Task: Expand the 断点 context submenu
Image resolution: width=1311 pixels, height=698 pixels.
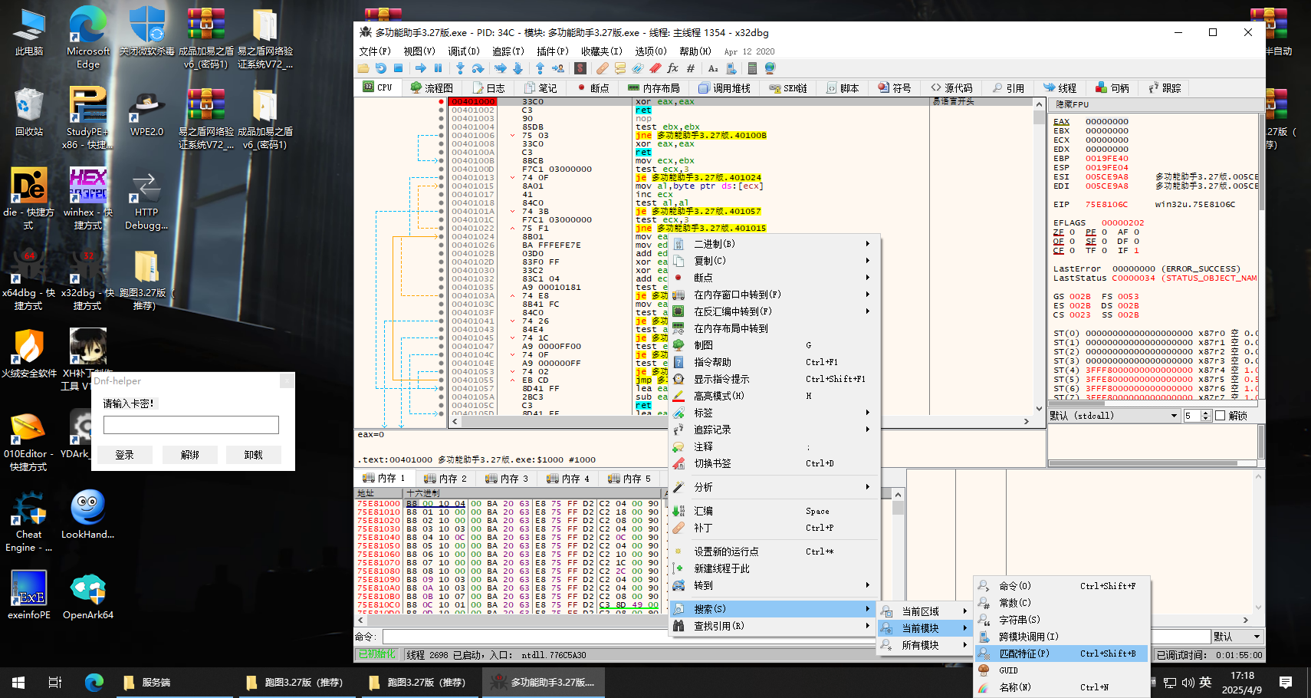Action: point(774,278)
